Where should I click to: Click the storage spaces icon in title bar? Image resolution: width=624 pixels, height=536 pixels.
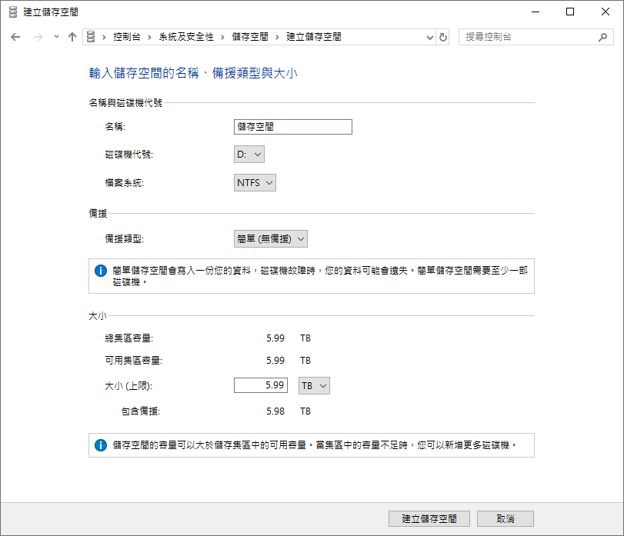point(12,12)
